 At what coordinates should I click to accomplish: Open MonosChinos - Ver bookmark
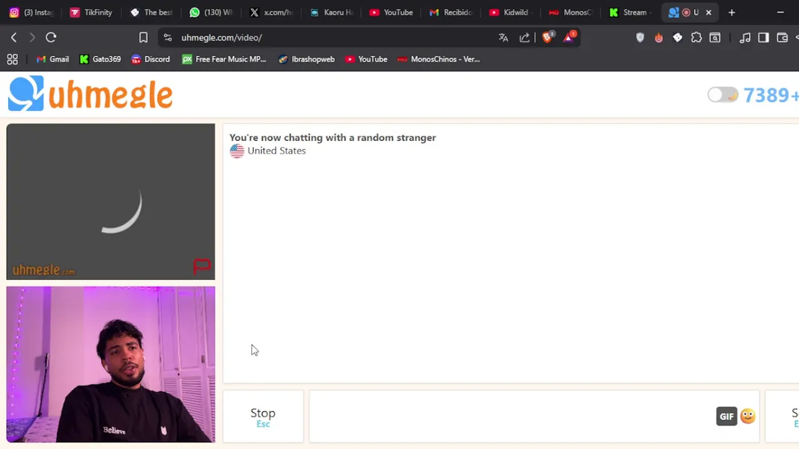coord(439,59)
